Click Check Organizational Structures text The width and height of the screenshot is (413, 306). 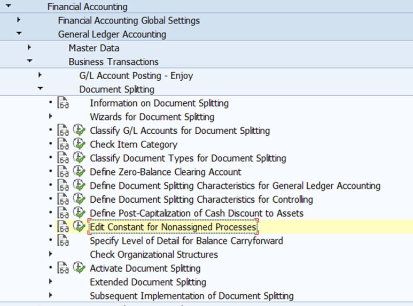coord(154,255)
